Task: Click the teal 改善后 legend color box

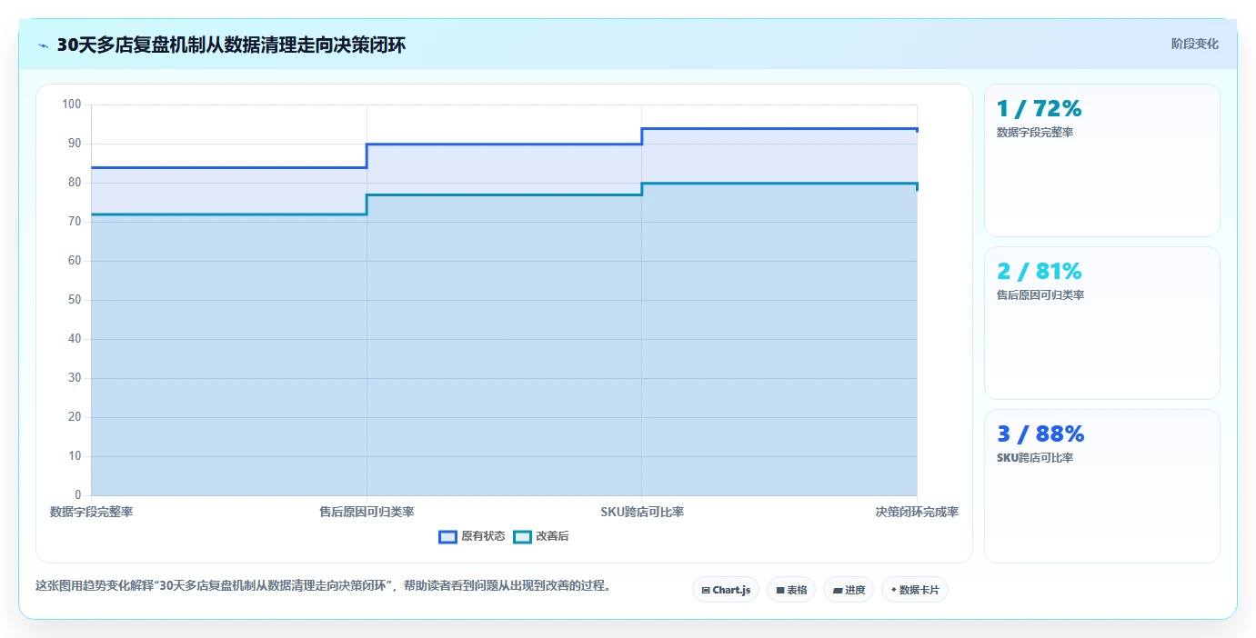Action: (522, 536)
